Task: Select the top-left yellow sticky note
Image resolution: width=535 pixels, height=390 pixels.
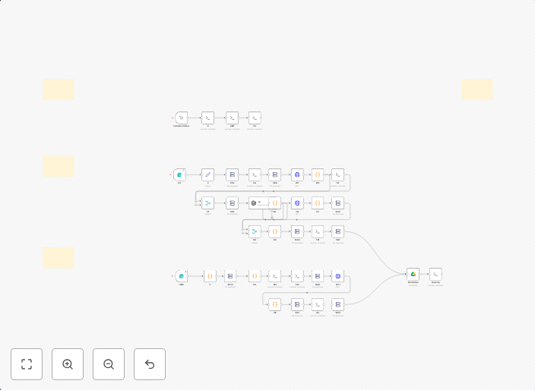Action: (x=59, y=90)
